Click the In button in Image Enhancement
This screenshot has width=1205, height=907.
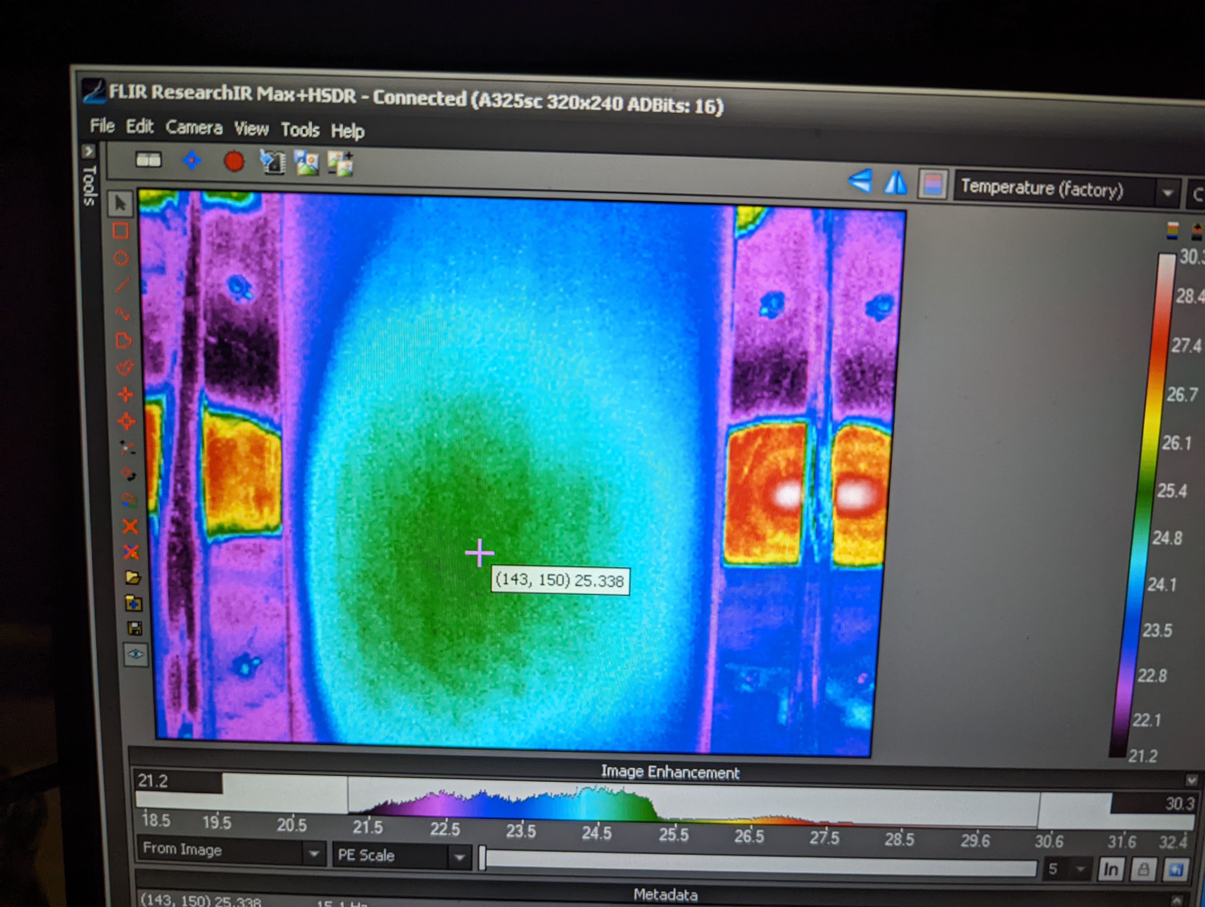pyautogui.click(x=1110, y=870)
